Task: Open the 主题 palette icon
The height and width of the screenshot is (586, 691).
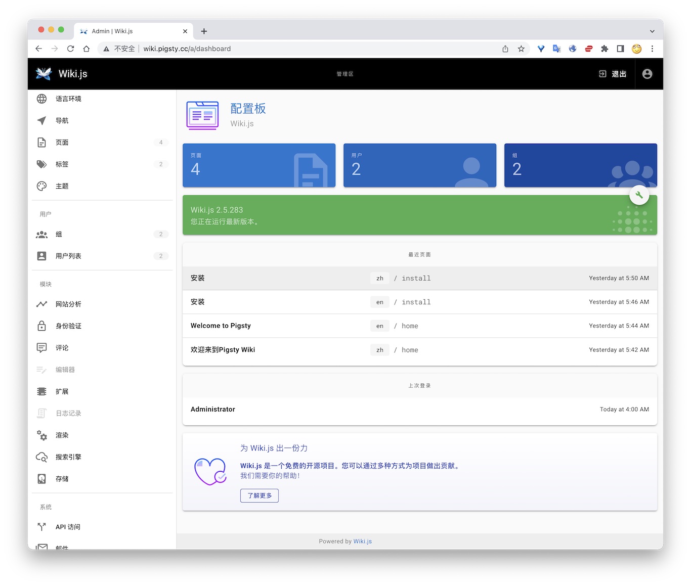Action: click(42, 186)
